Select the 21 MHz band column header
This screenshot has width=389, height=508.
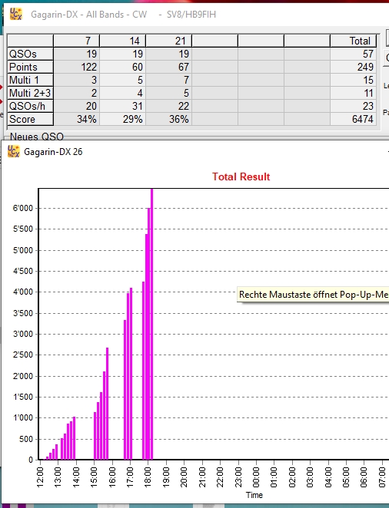click(168, 41)
